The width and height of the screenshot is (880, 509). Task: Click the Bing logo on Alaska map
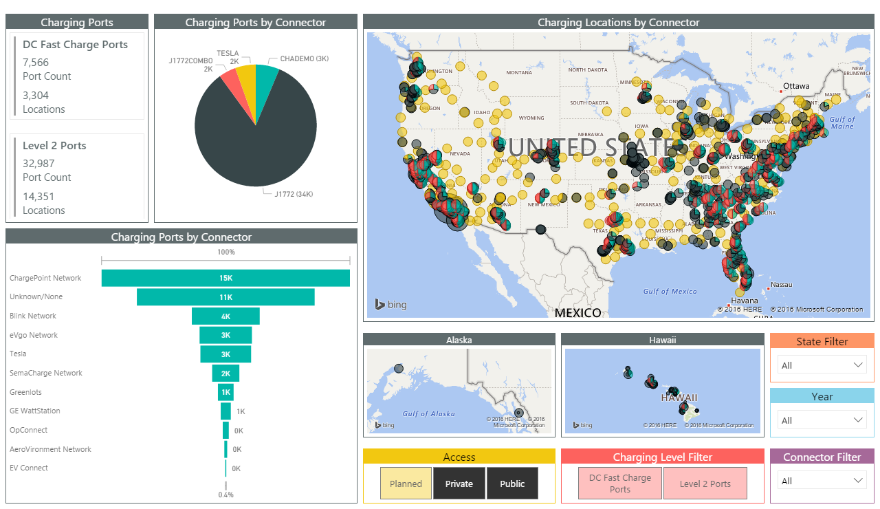[384, 424]
